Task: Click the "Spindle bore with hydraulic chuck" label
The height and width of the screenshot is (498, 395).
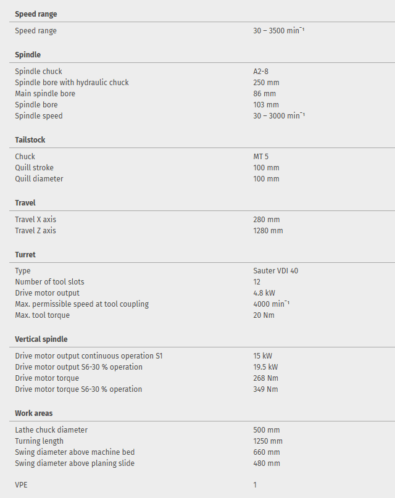Action: click(x=72, y=83)
